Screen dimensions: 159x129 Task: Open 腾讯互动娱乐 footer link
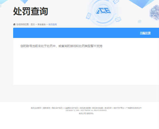click(x=36, y=108)
